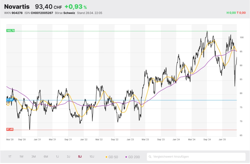Click the Novartis stock title

click(17, 7)
